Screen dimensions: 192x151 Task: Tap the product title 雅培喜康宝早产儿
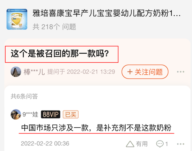pos(106,13)
